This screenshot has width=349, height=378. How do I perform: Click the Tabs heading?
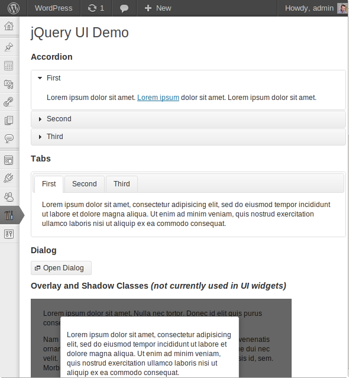pyautogui.click(x=41, y=159)
